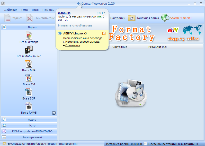The image size is (205, 146).
Task: Enable После конвертации shutdown checkbox
Action: [145, 144]
